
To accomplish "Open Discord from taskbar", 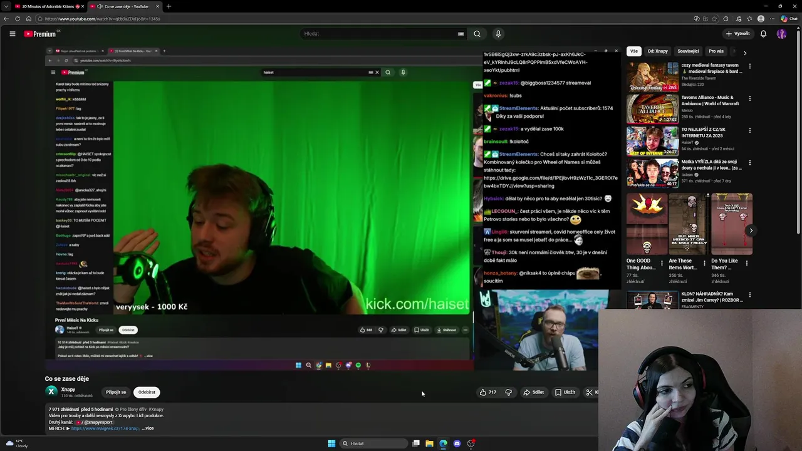I will pyautogui.click(x=457, y=443).
